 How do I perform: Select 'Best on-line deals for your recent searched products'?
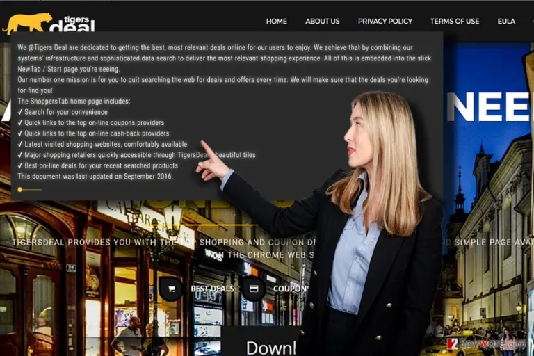(x=101, y=165)
